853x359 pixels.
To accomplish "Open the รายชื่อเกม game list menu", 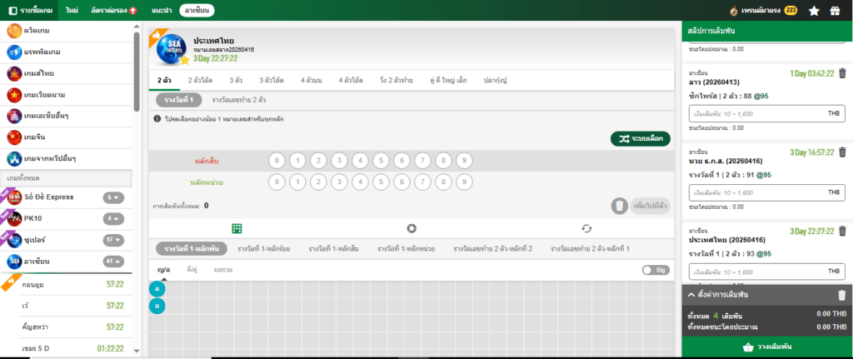I will (x=31, y=10).
